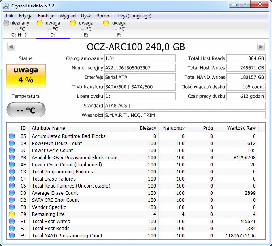Screen dimensions: 272x246
Task: Click blue dot for Average Erase Count
Action: tap(12, 193)
